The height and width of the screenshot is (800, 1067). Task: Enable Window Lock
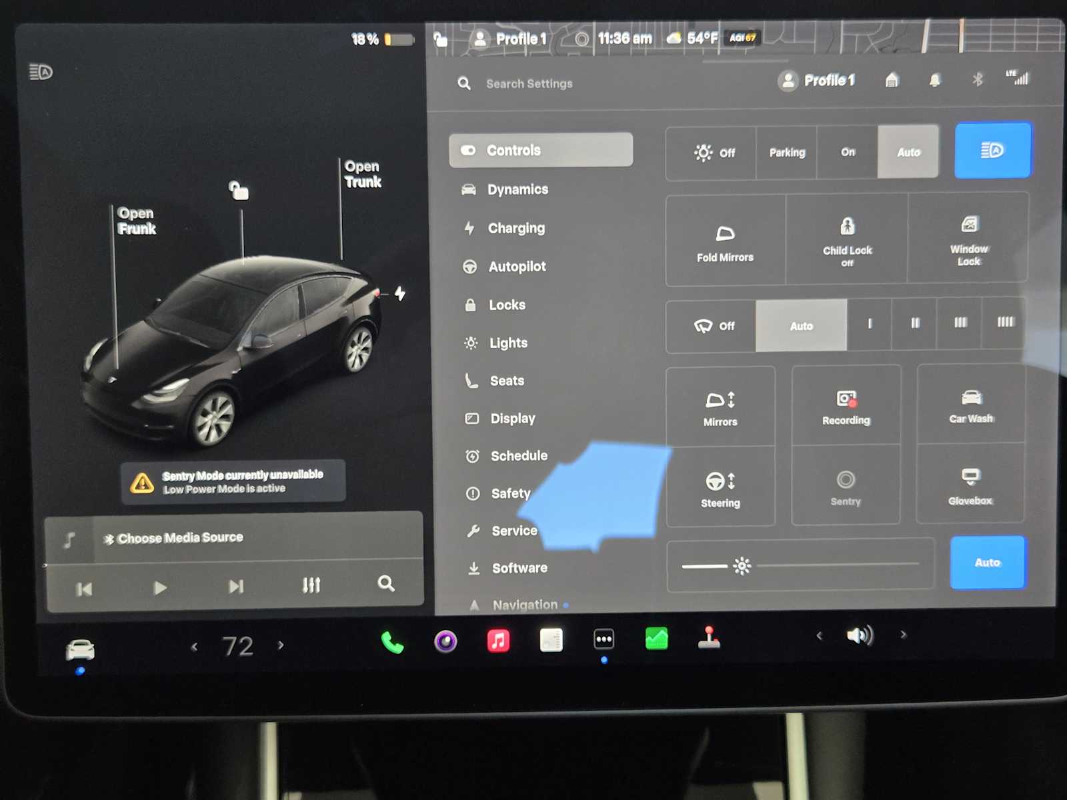969,240
